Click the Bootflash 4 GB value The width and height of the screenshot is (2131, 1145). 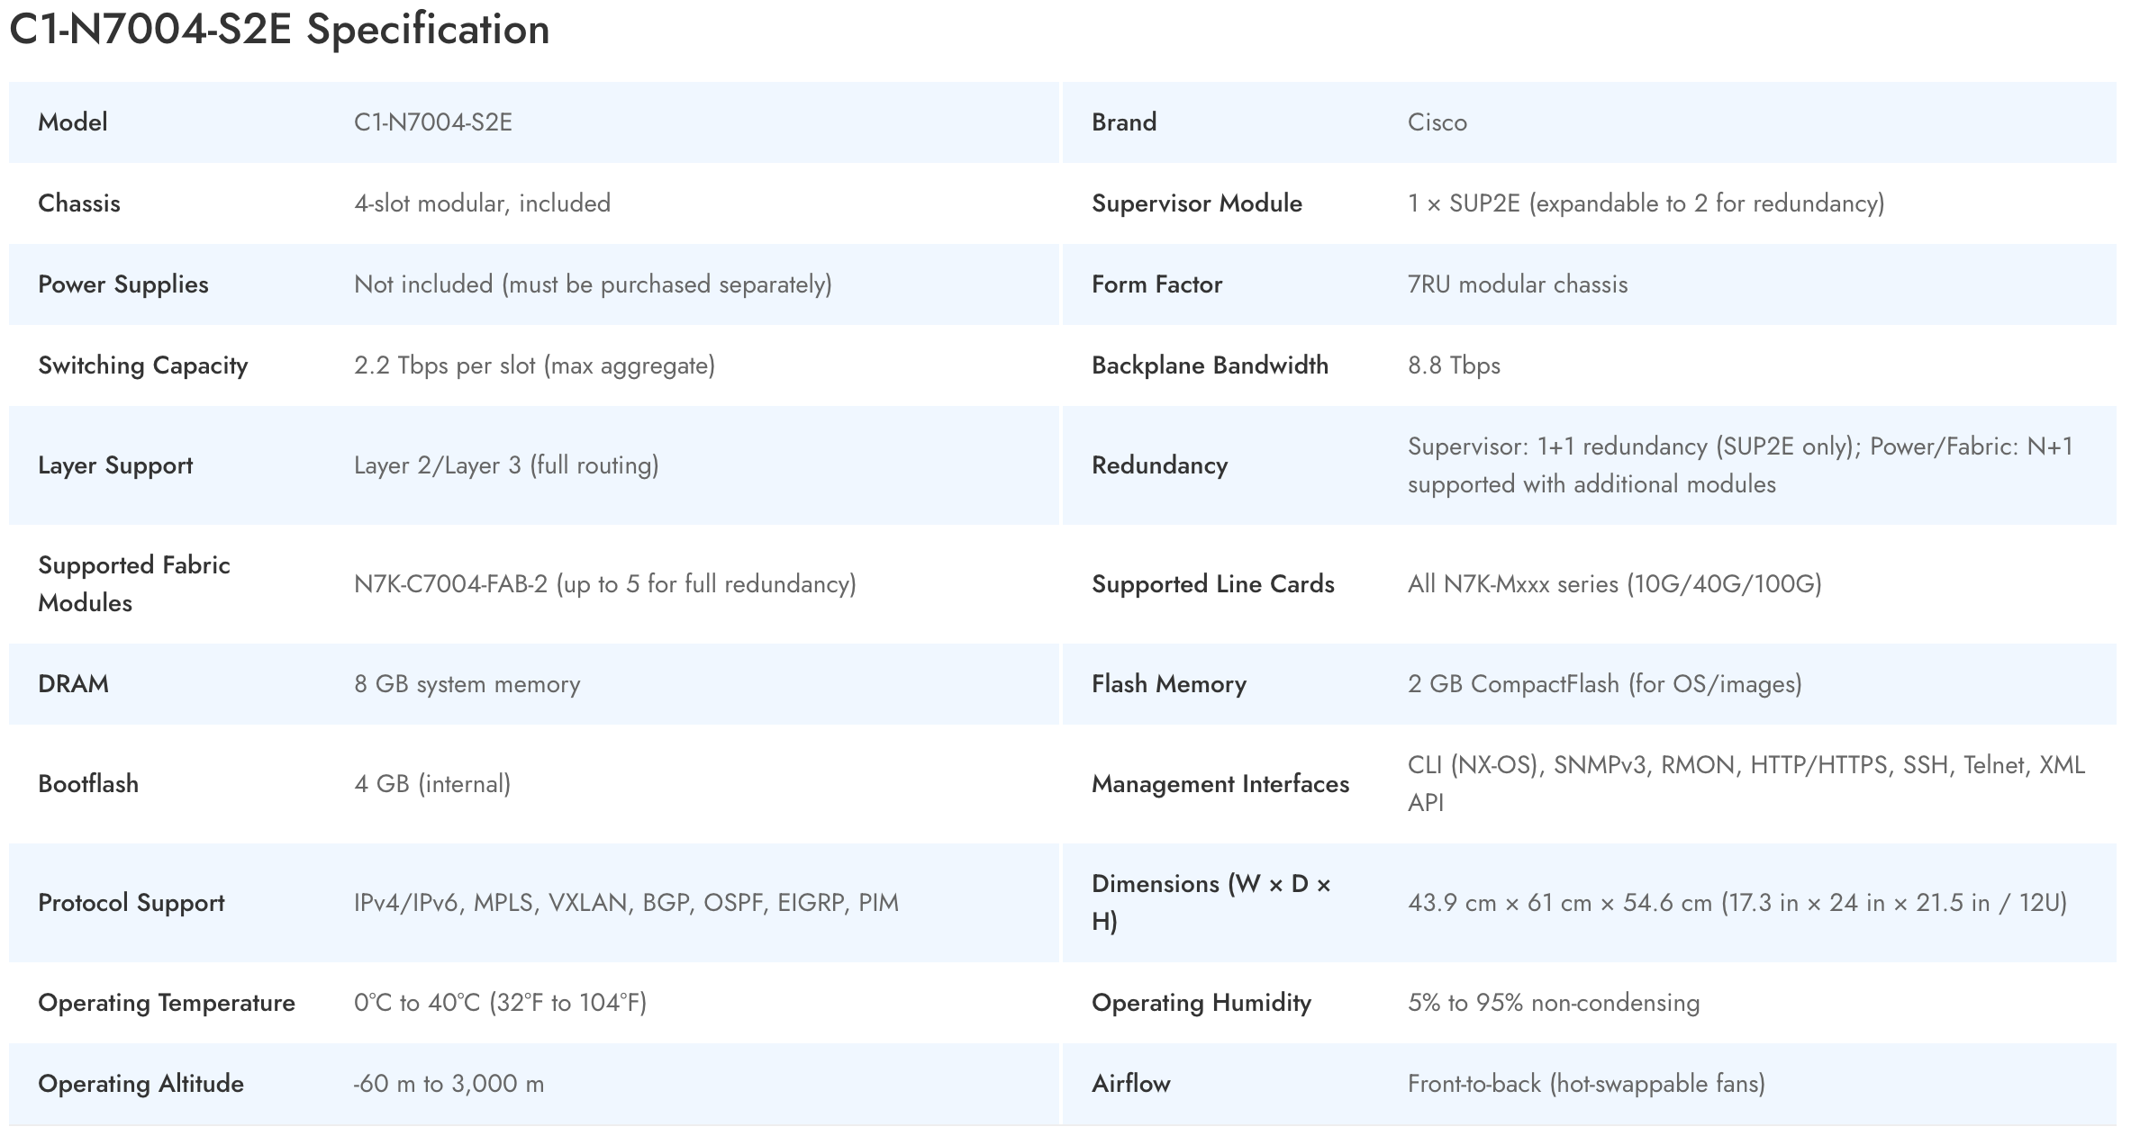click(431, 784)
